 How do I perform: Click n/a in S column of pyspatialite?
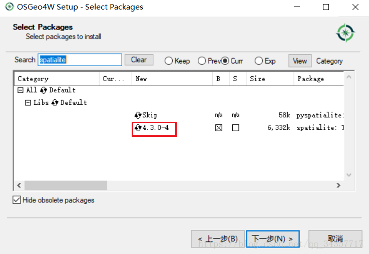[235, 115]
